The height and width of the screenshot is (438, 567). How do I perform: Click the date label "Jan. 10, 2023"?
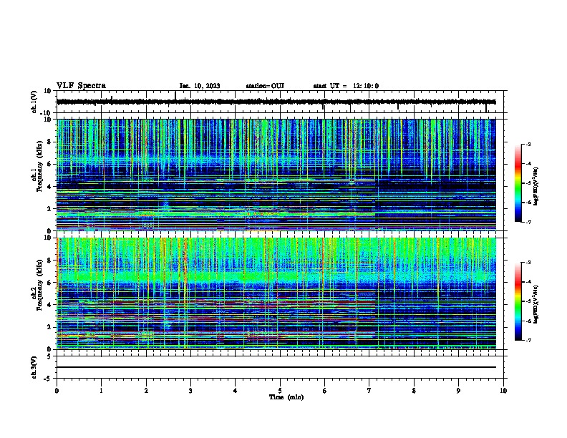200,86
